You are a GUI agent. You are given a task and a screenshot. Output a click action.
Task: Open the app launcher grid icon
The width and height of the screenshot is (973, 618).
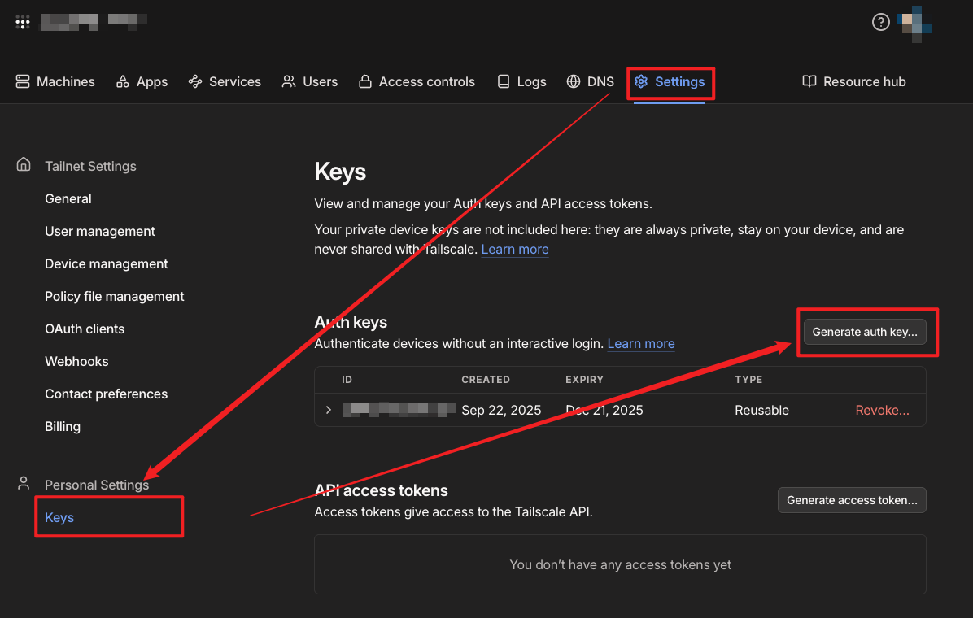pyautogui.click(x=22, y=23)
